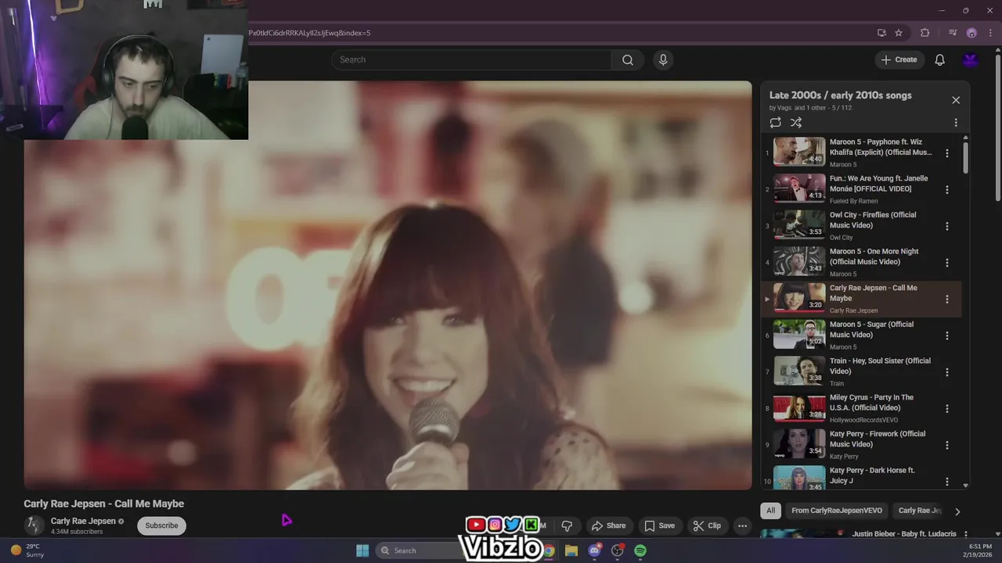Select Justin Bieber - Baby ft. Ludacris title
This screenshot has height=563, width=1002.
[x=904, y=534]
